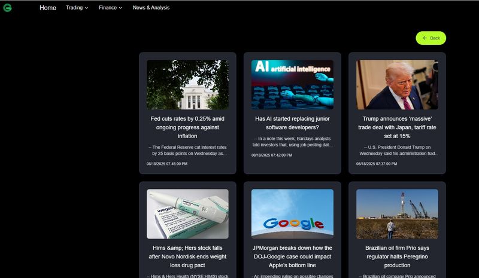Read 'Fed cuts rates by 0.25%' headline
479x278 pixels.
click(x=187, y=127)
